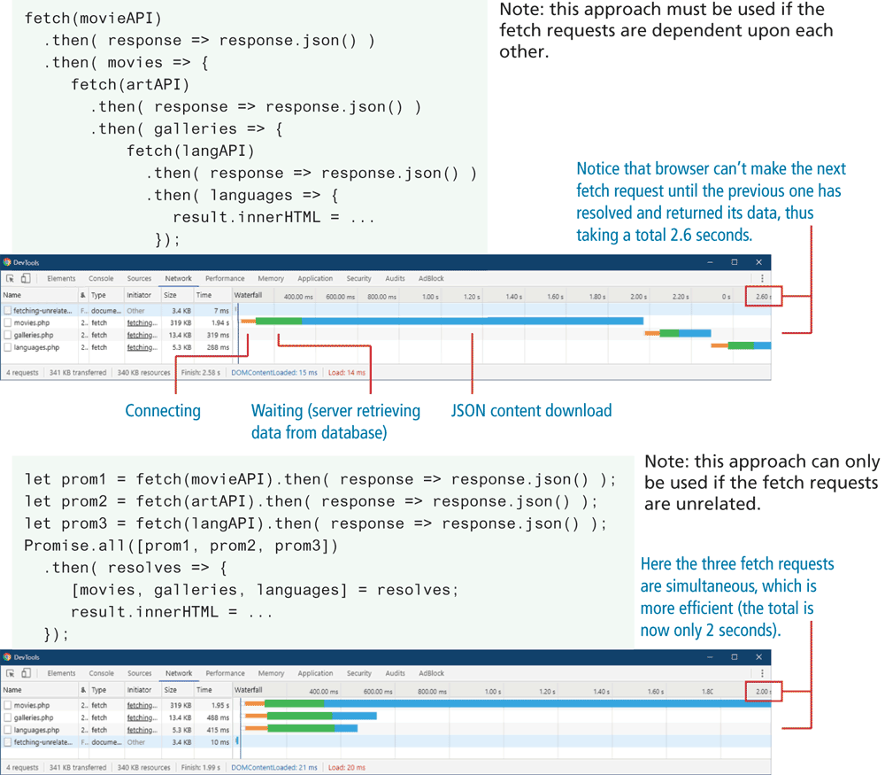
Task: Click inspect element icon in lower DevTools
Action: [x=11, y=673]
